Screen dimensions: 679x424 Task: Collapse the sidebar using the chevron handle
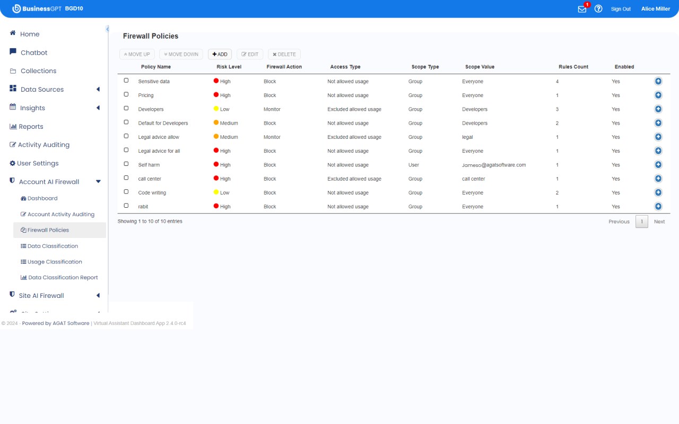click(107, 29)
